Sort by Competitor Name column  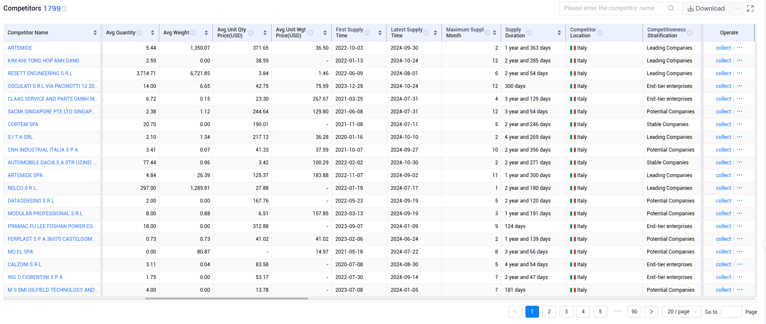pyautogui.click(x=95, y=33)
